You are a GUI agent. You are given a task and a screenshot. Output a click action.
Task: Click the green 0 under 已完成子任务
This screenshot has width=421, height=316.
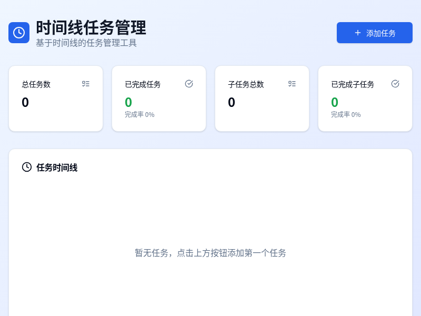click(x=335, y=102)
